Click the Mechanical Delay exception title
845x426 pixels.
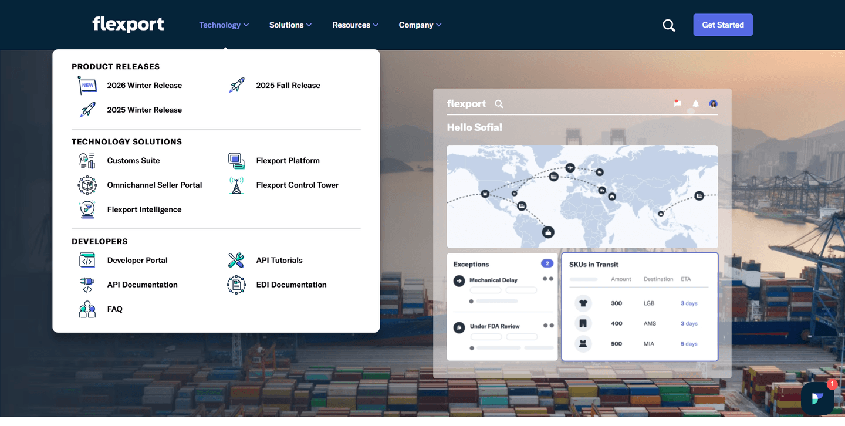494,280
